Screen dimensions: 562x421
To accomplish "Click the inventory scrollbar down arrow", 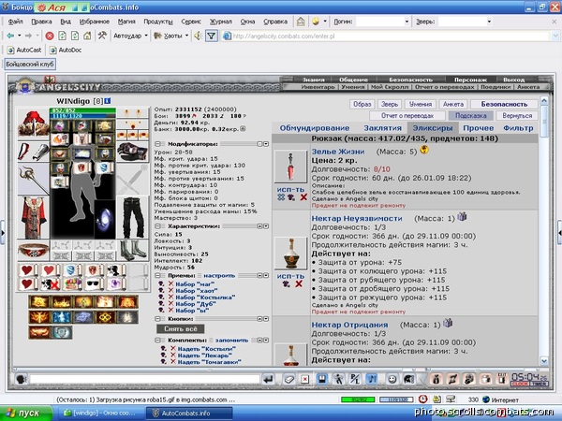I will tap(543, 361).
